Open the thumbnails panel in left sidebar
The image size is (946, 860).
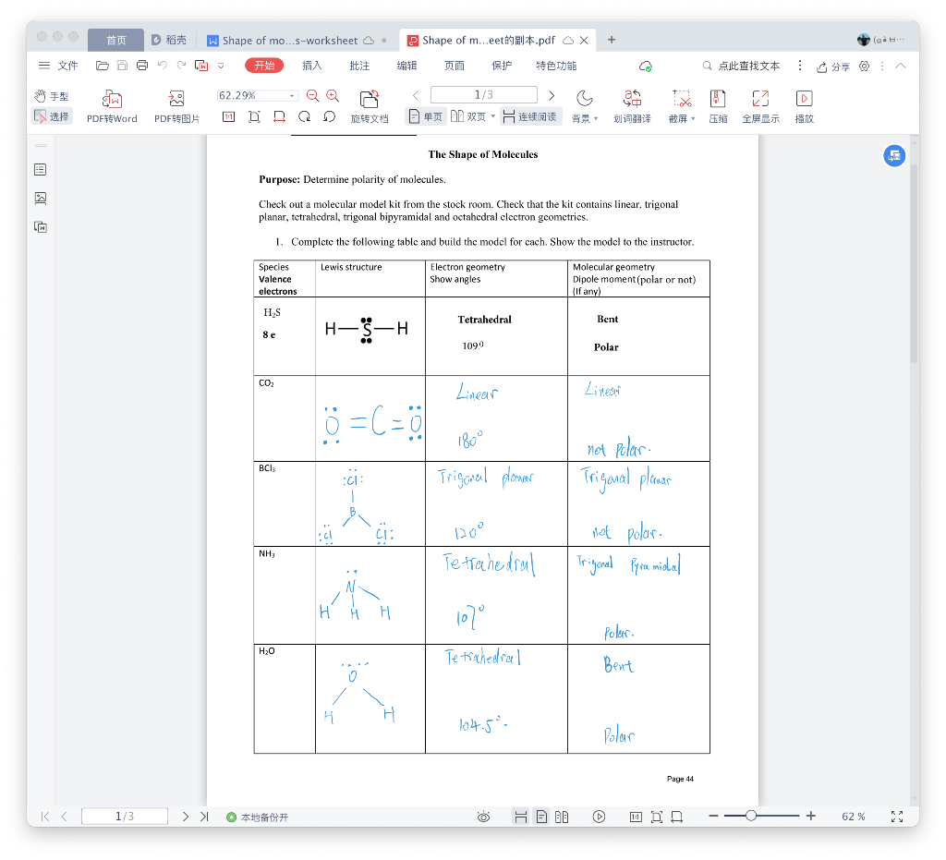point(41,198)
